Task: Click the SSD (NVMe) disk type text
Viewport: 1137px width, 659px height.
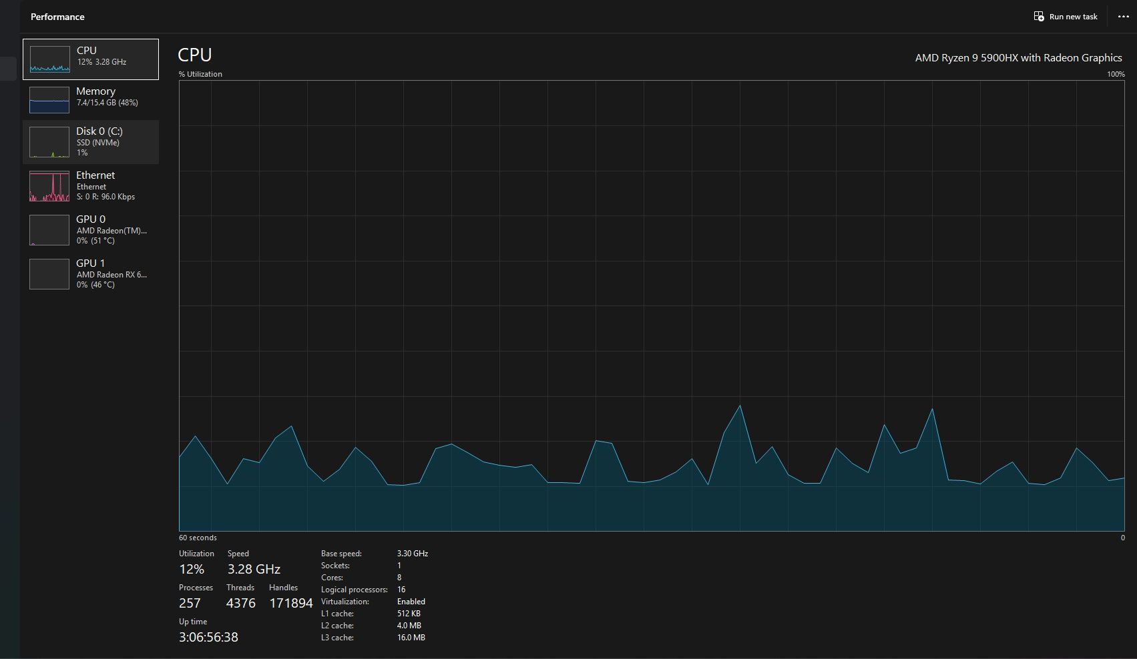Action: coord(98,143)
